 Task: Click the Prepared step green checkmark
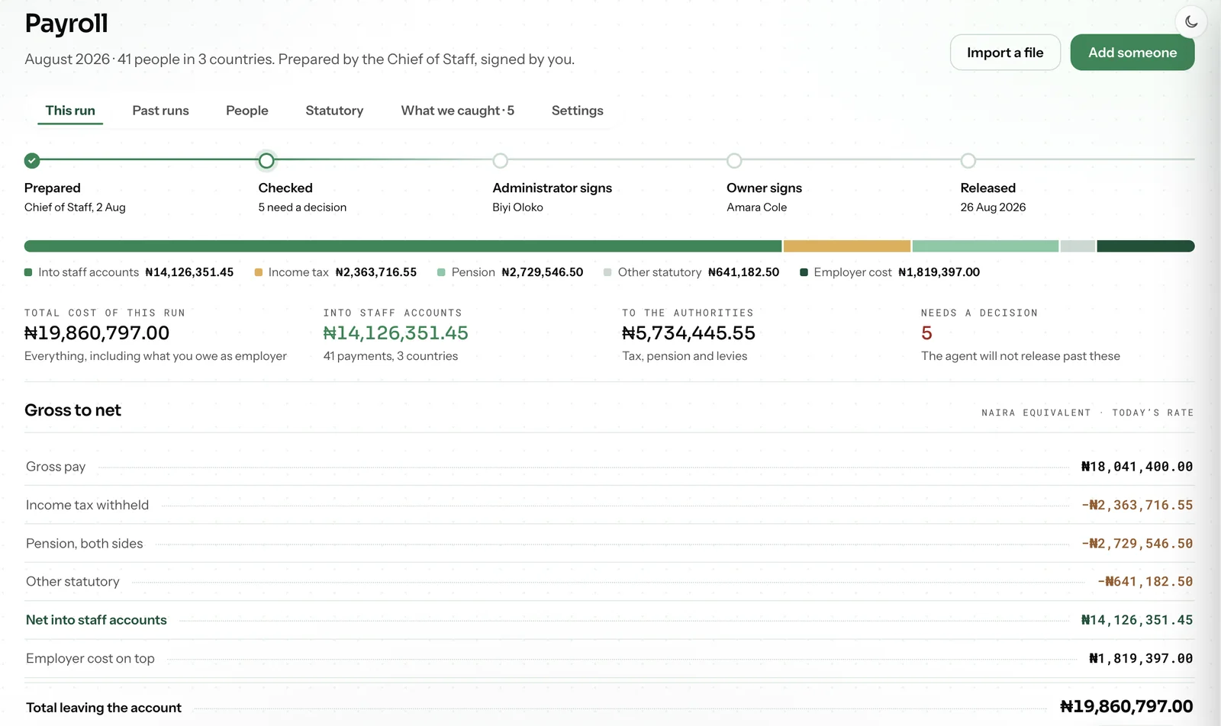pyautogui.click(x=32, y=160)
